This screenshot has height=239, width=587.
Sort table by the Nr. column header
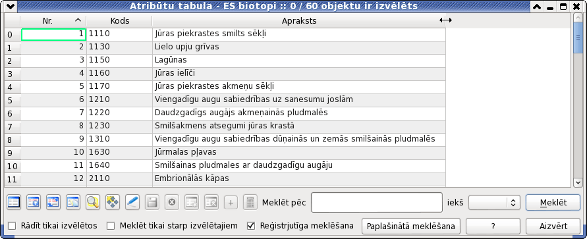pos(53,21)
